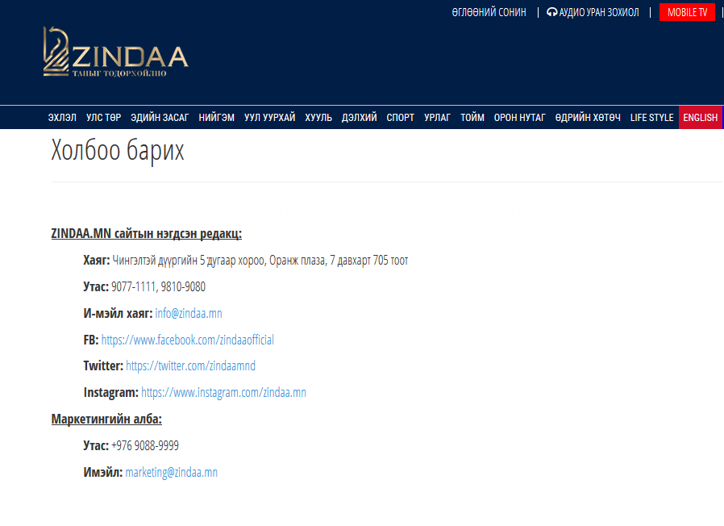This screenshot has height=526, width=724.
Task: Open ХУУЛЬ menu item
Action: click(x=318, y=118)
